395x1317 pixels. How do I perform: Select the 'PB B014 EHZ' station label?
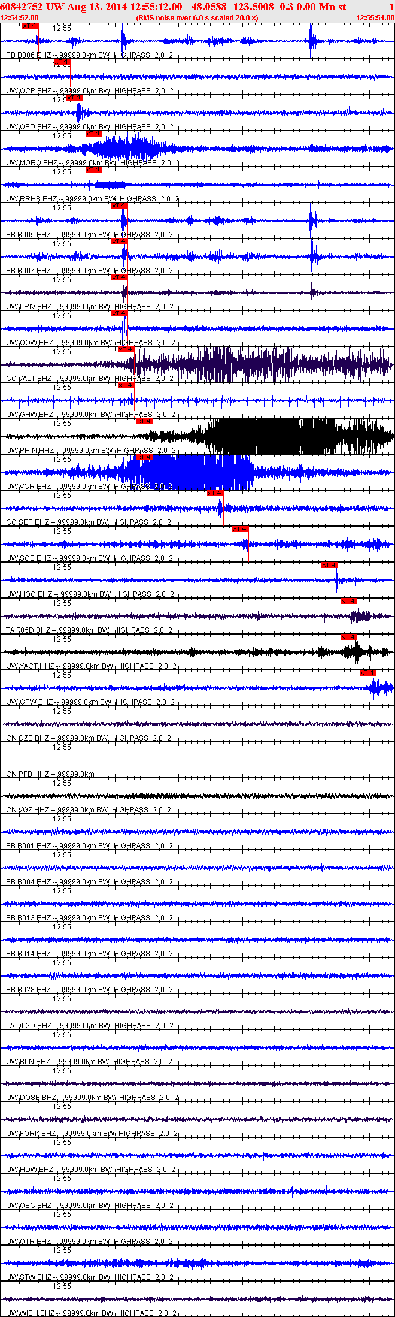(29, 954)
